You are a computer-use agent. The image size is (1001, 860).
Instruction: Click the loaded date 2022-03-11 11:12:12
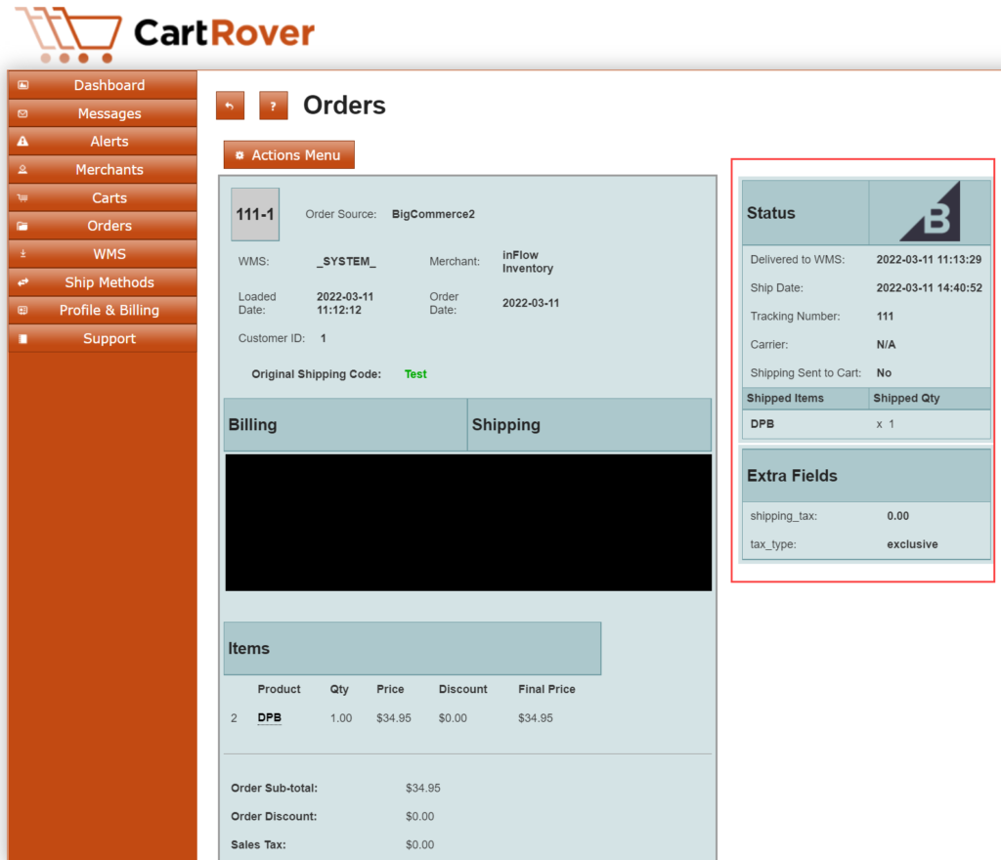pyautogui.click(x=345, y=303)
